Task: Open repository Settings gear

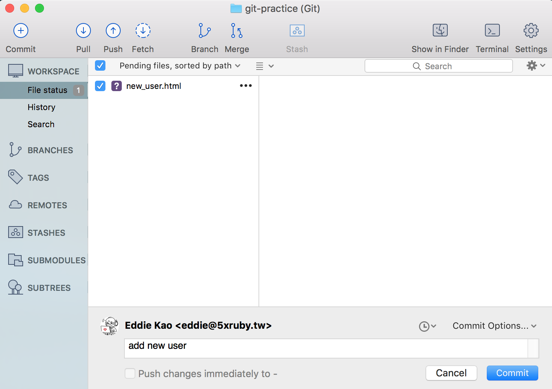Action: [x=531, y=31]
